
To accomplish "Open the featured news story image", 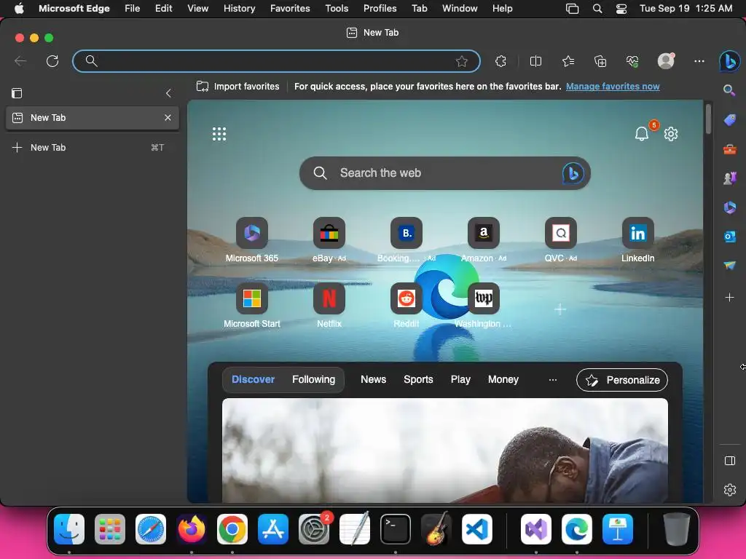I will pos(445,450).
